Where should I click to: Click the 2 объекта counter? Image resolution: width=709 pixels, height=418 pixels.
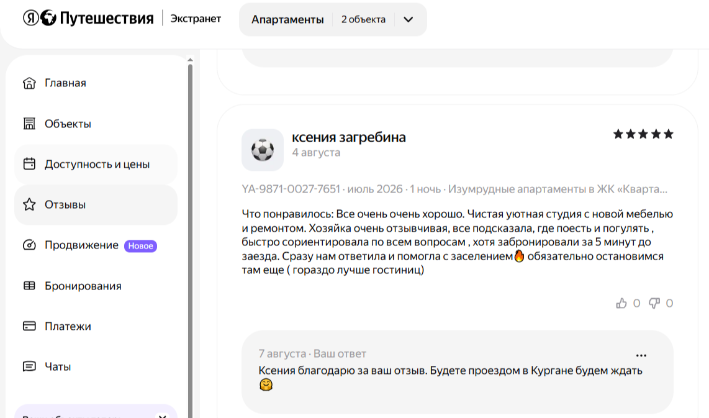click(x=364, y=19)
